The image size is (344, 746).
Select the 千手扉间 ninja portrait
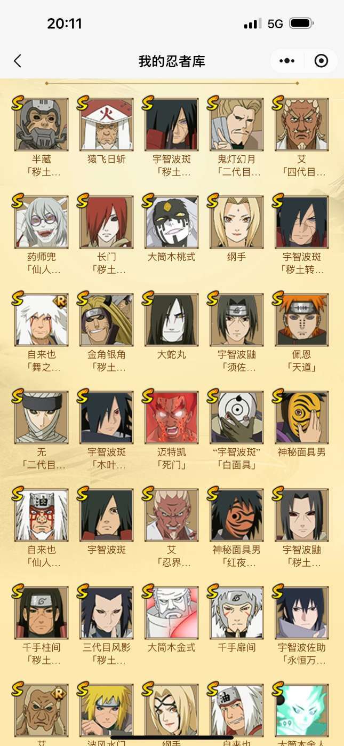(237, 613)
